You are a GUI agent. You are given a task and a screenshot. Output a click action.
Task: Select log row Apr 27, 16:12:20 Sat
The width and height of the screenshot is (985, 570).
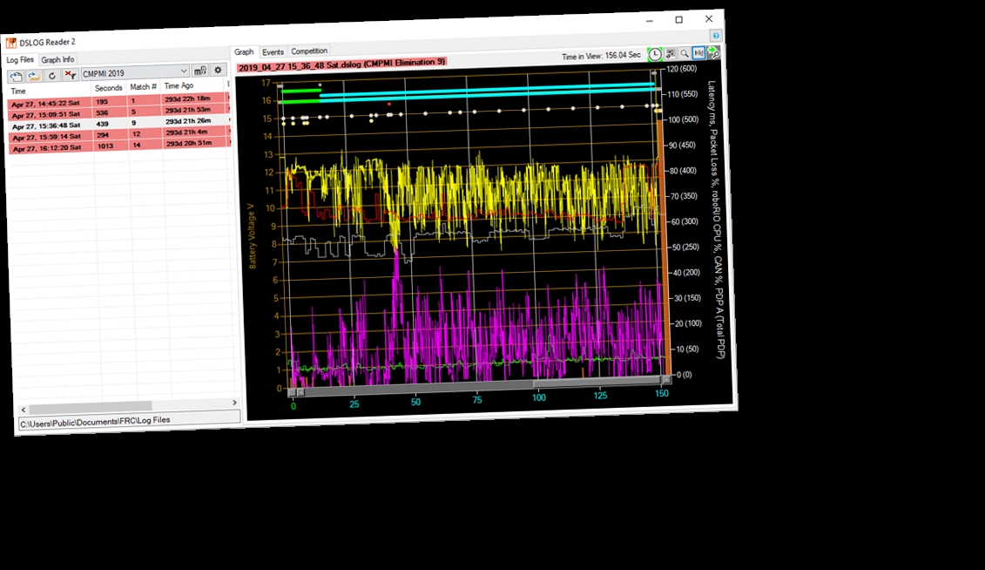pyautogui.click(x=120, y=146)
